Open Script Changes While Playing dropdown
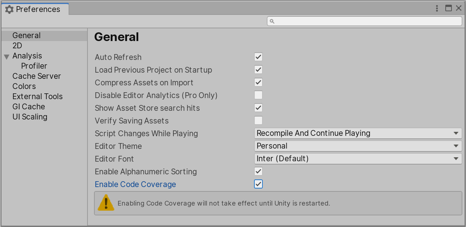 click(358, 133)
